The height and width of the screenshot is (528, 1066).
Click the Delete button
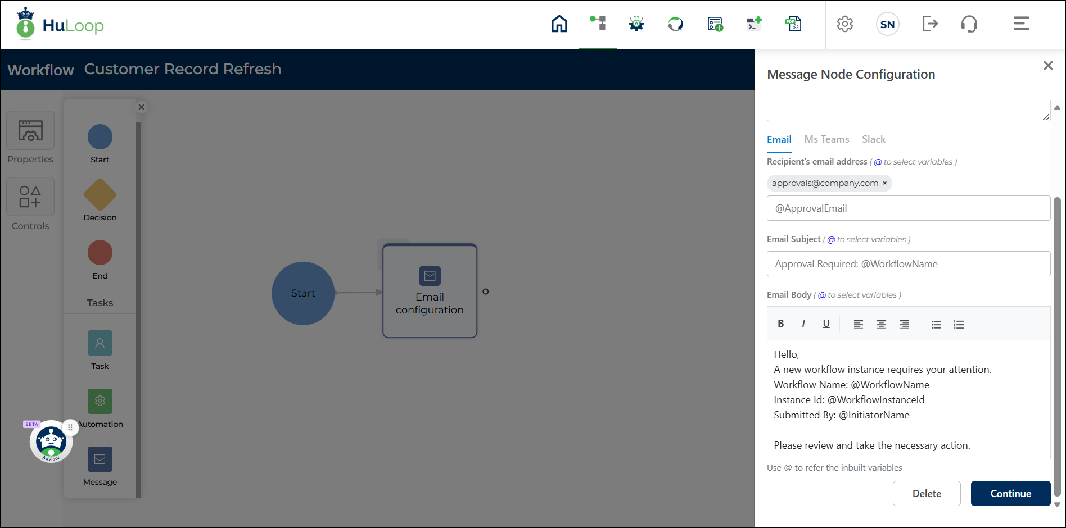[x=927, y=494]
